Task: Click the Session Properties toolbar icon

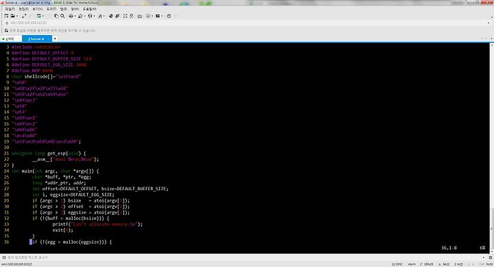Action: coord(38,16)
